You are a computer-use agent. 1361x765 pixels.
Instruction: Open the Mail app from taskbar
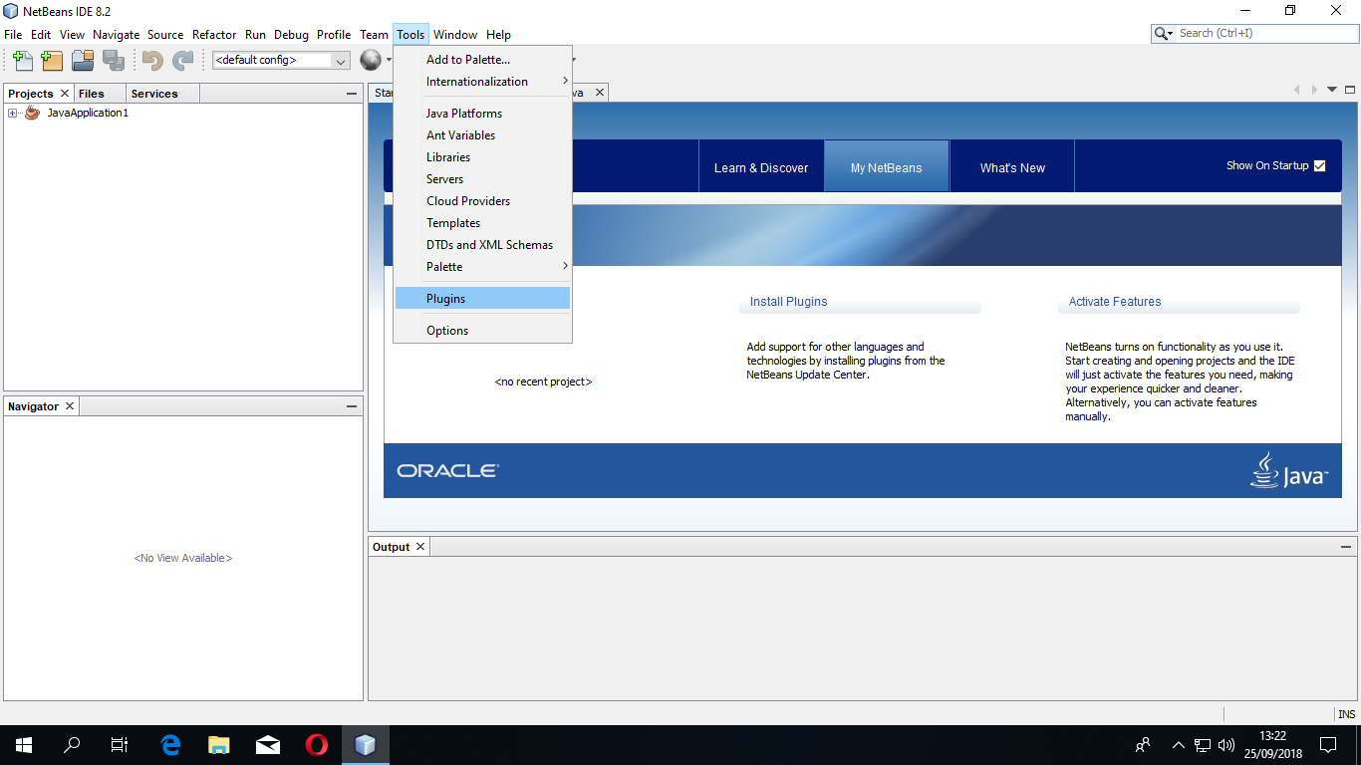pyautogui.click(x=268, y=745)
